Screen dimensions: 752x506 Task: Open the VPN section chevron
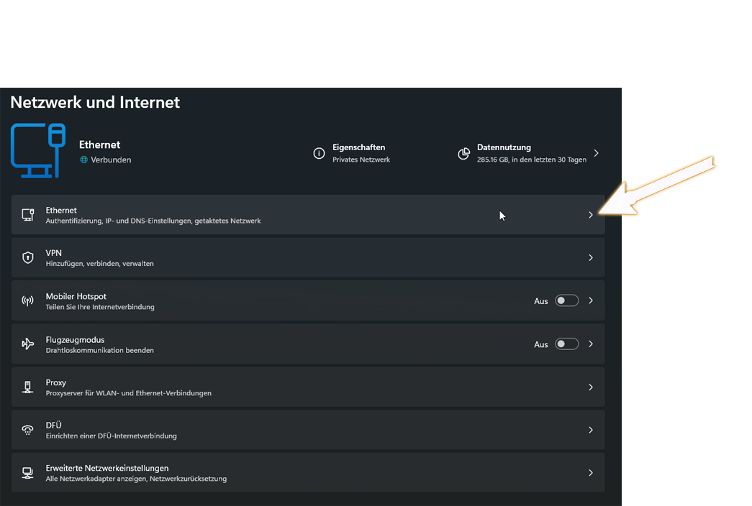pyautogui.click(x=590, y=257)
